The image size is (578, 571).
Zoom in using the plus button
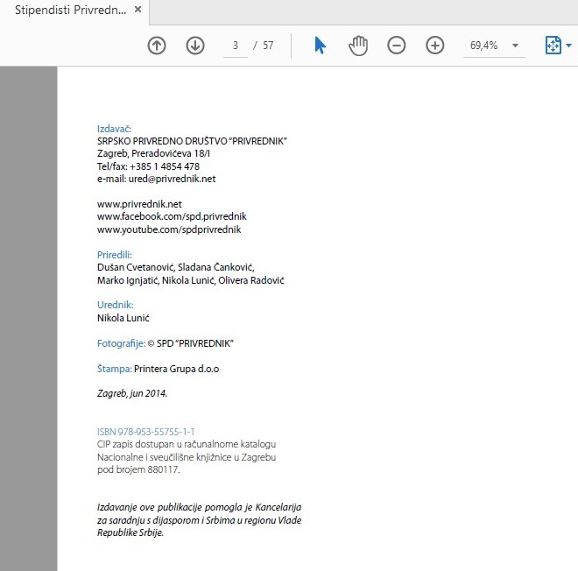point(435,46)
